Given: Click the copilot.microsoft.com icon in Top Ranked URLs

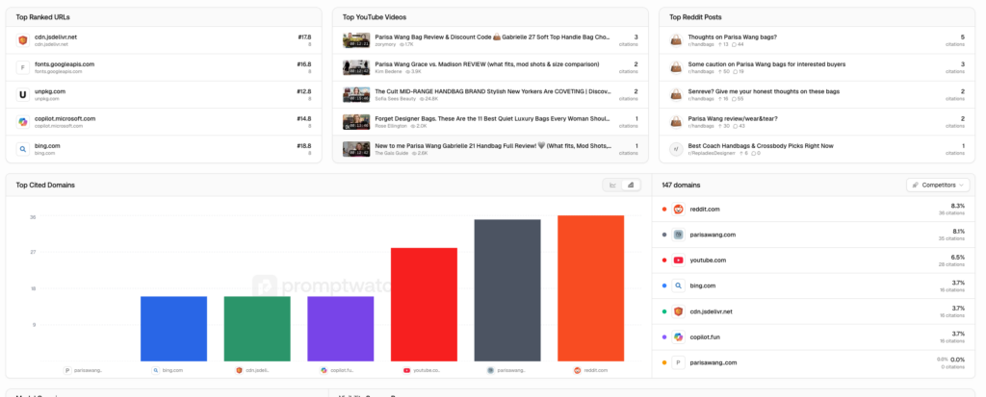Looking at the screenshot, I should coord(23,122).
